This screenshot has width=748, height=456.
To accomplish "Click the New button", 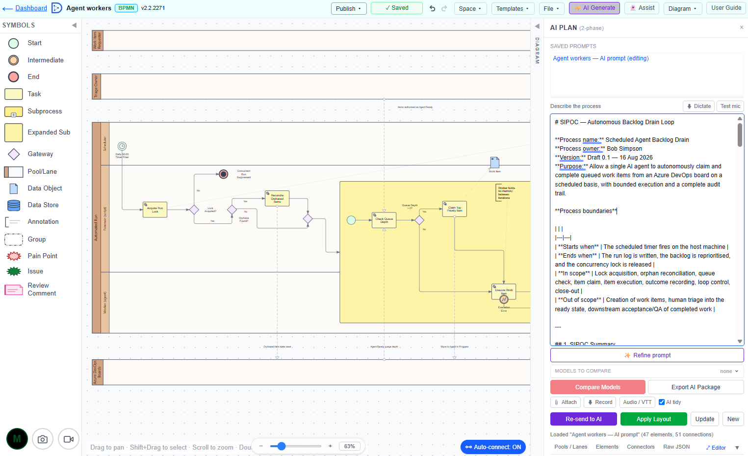I will tap(733, 419).
